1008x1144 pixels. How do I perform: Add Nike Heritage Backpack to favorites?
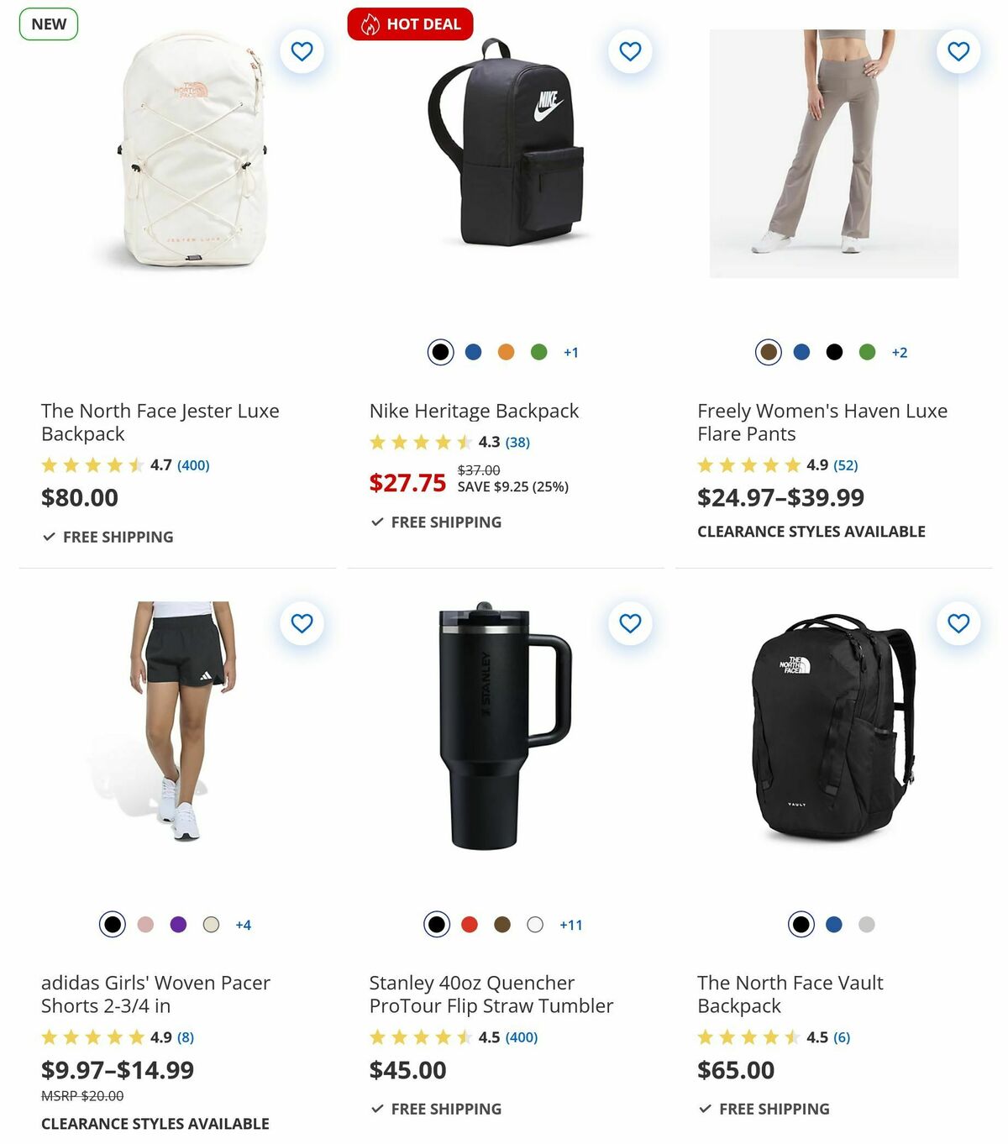coord(630,51)
